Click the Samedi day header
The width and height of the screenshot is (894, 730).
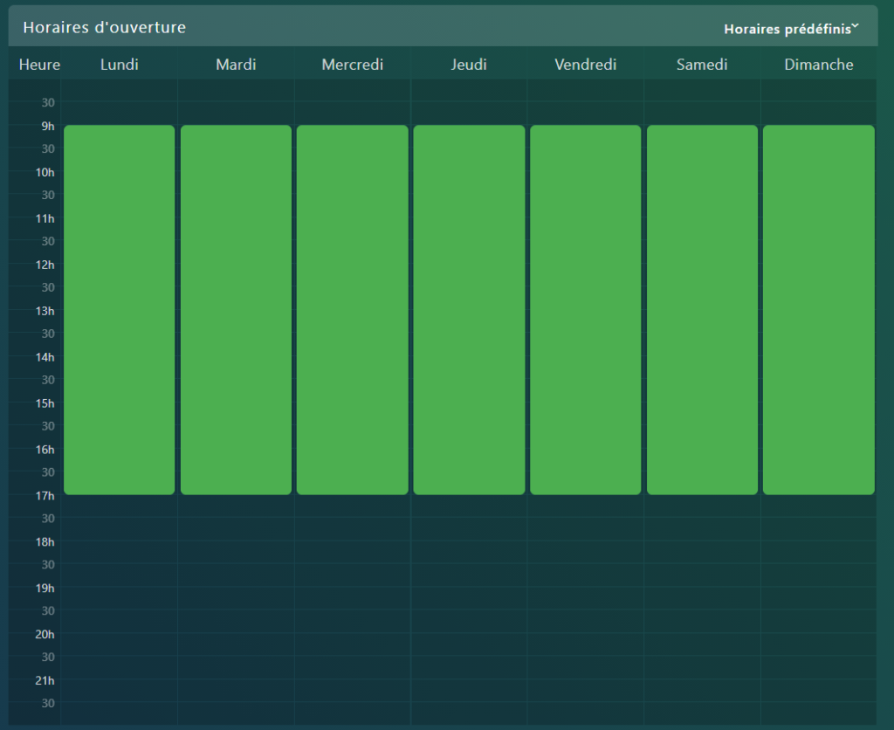(702, 65)
